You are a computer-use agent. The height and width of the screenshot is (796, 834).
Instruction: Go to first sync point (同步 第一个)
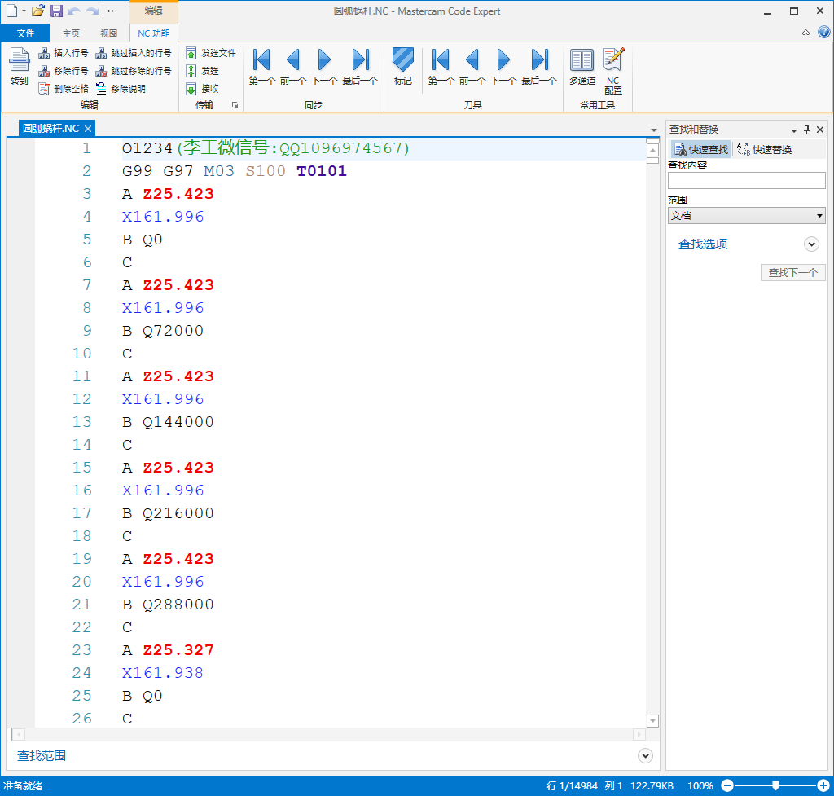[x=261, y=67]
